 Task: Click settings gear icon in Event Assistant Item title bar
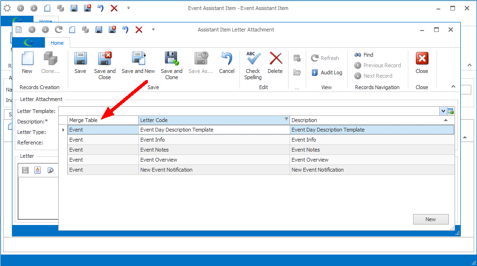(x=7, y=8)
